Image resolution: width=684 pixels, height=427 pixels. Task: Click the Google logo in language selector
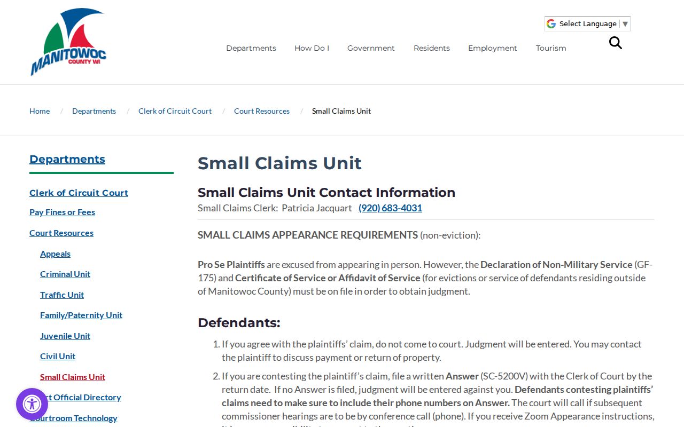tap(551, 23)
